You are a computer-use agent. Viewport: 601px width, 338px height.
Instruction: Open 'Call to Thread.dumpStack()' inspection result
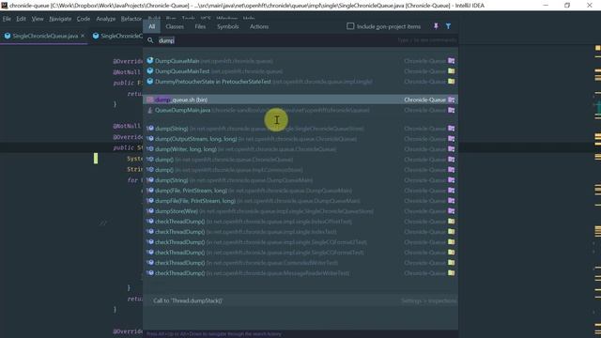[x=300, y=300]
